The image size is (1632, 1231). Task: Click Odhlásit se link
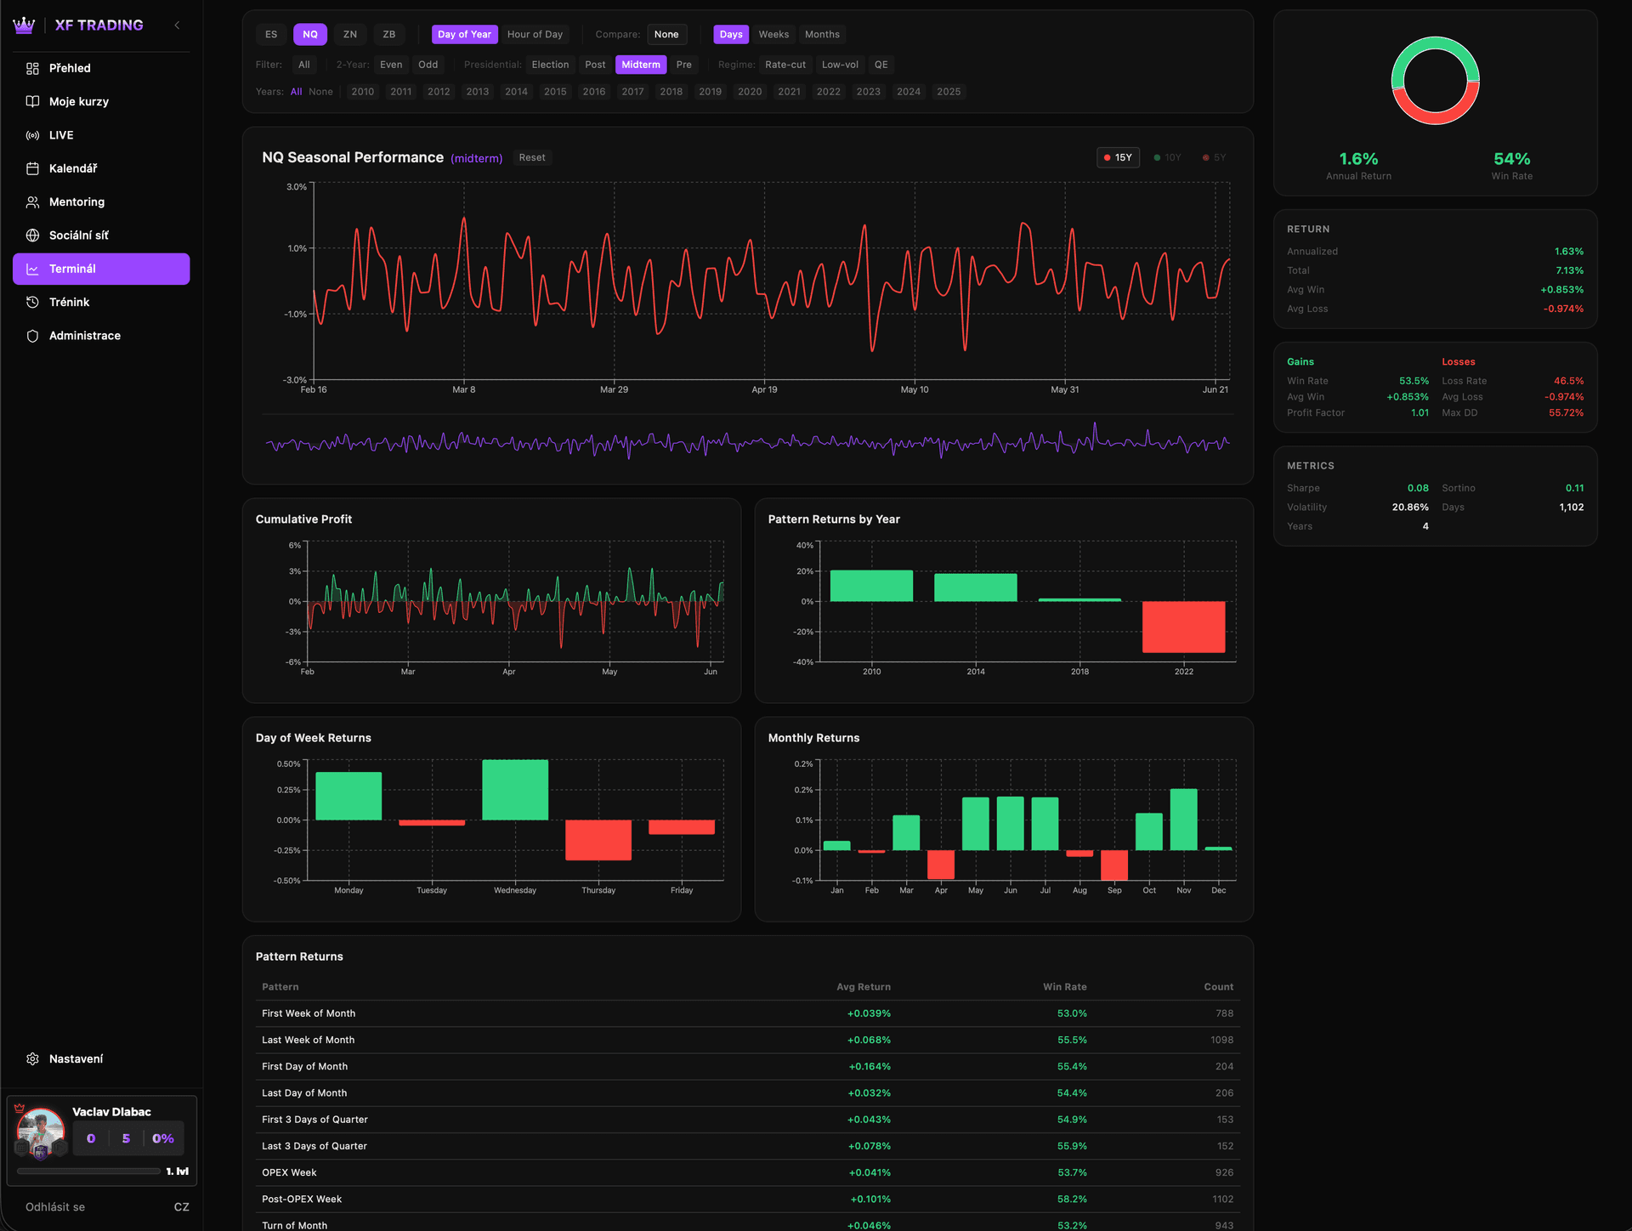click(55, 1206)
